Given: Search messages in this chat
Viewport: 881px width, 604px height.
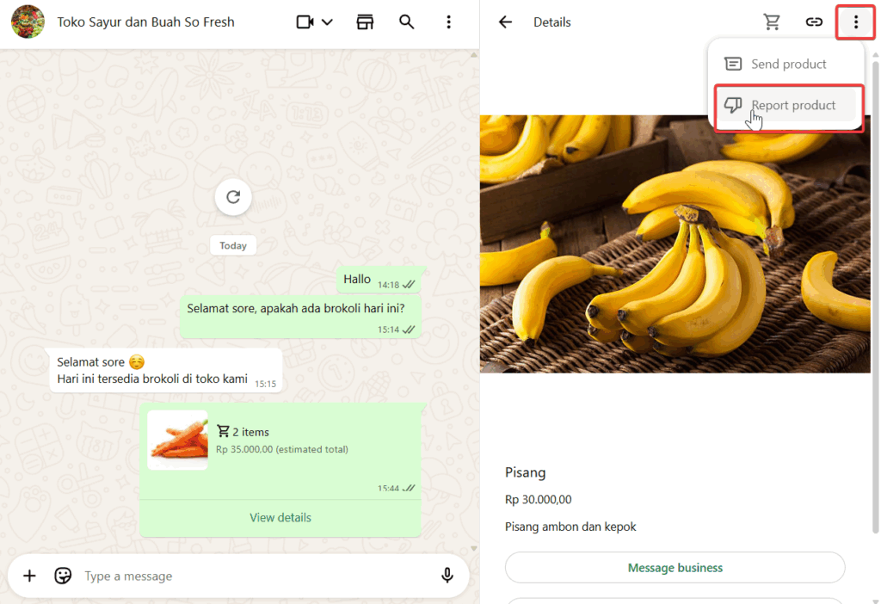Looking at the screenshot, I should pyautogui.click(x=407, y=22).
